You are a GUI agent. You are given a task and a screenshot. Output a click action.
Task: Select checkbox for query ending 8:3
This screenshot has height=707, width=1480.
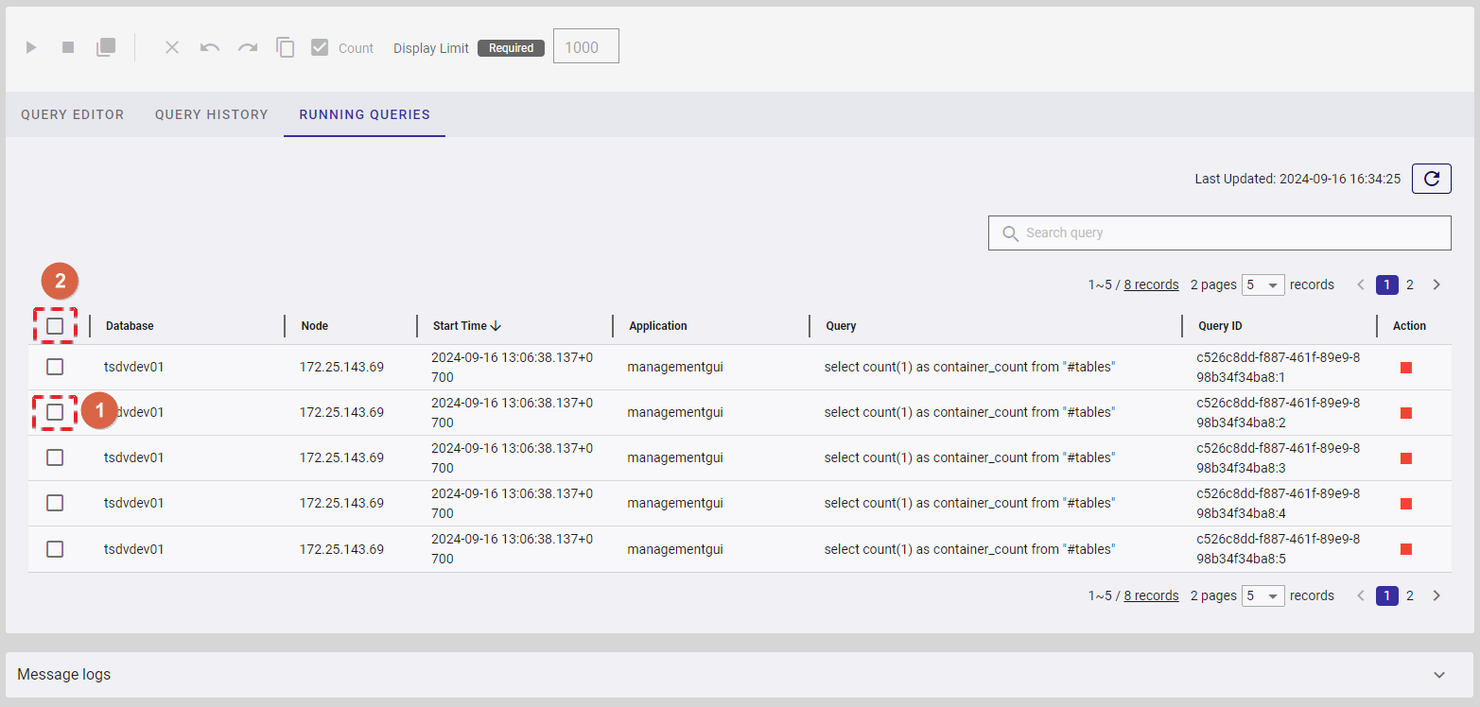click(55, 457)
